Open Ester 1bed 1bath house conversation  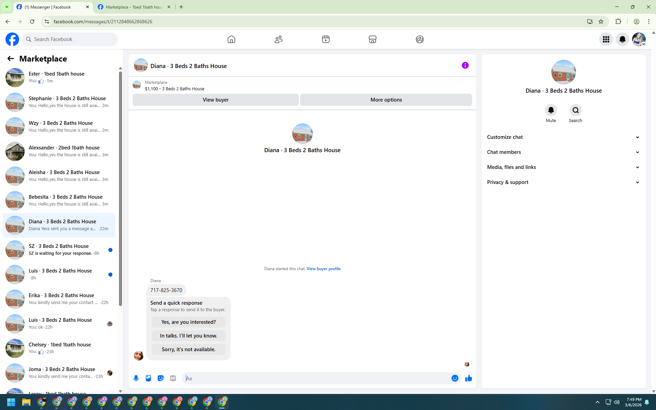pos(59,78)
